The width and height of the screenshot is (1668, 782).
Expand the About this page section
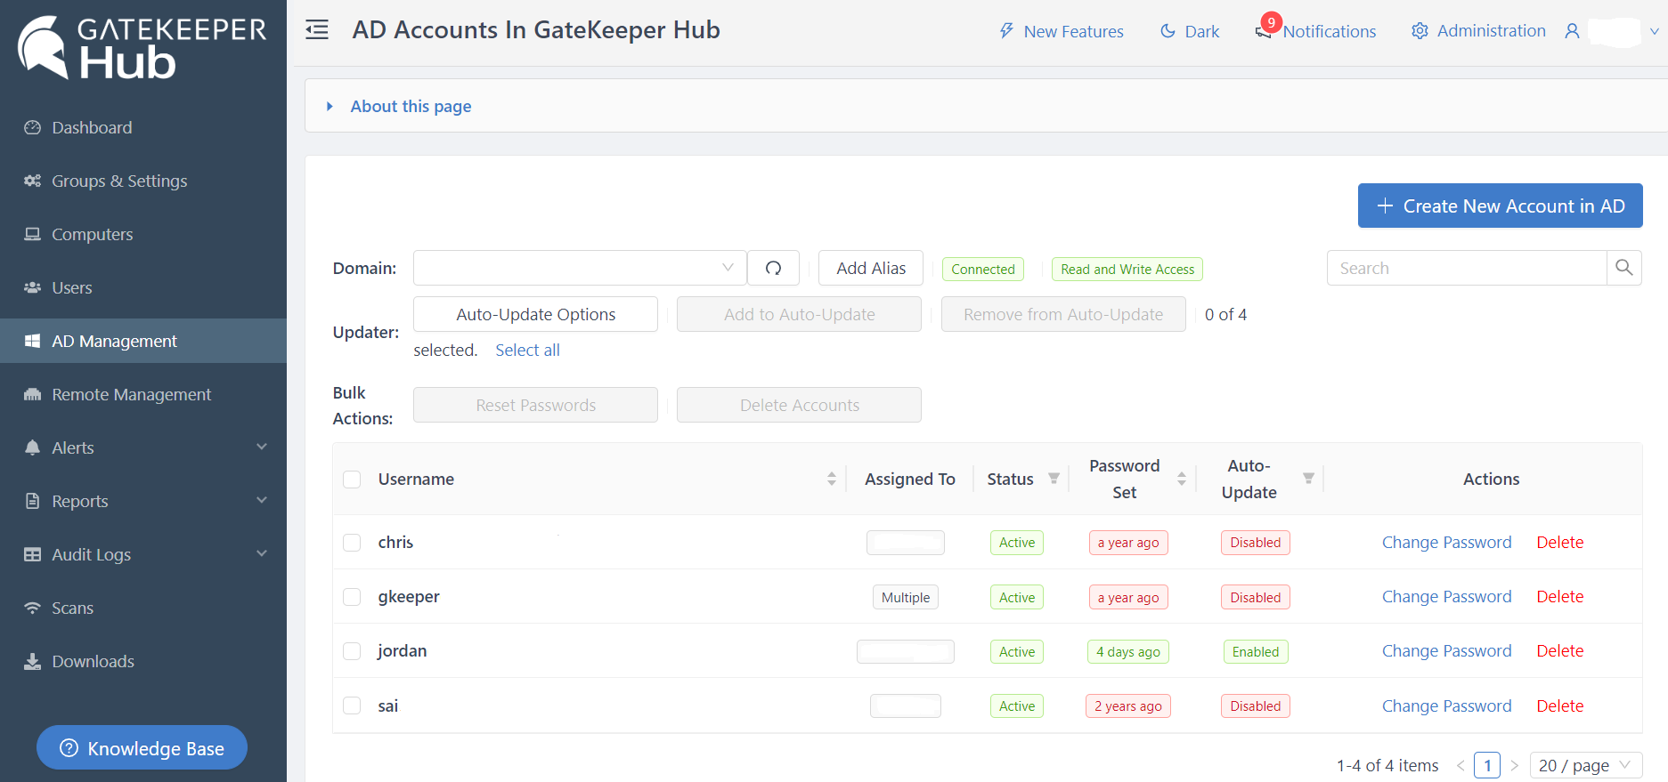click(411, 106)
